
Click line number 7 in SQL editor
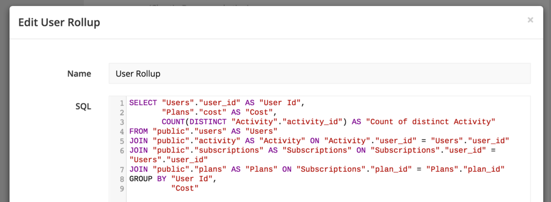(122, 170)
